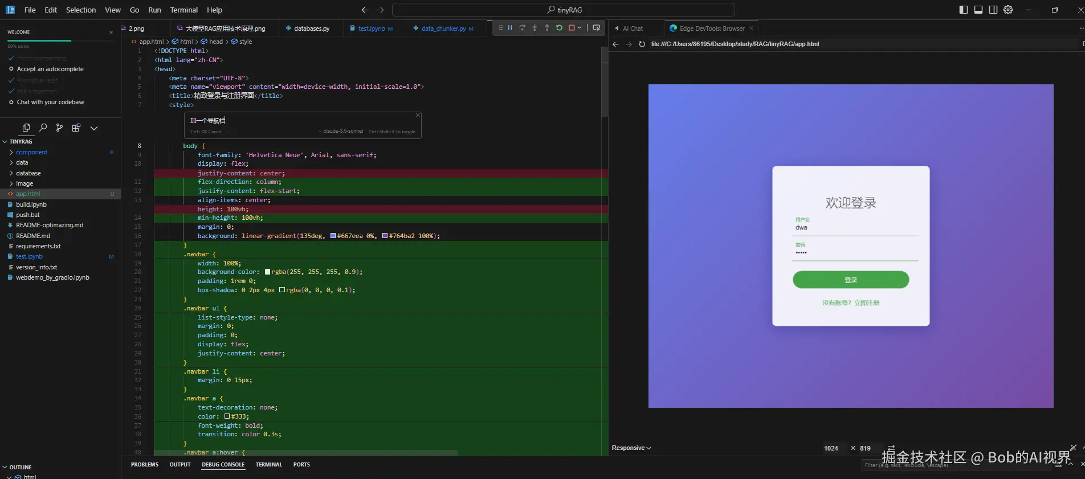Open the Extensions view icon
The height and width of the screenshot is (479, 1085).
point(76,128)
